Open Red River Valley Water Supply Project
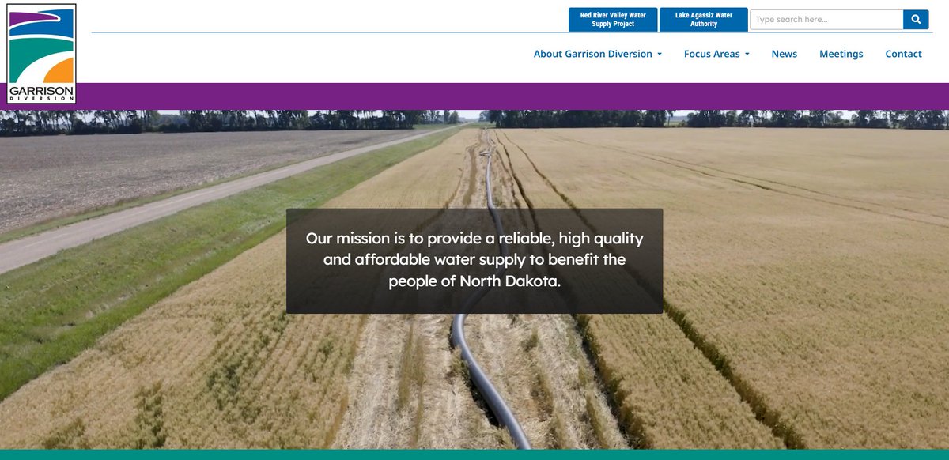The width and height of the screenshot is (949, 460). coord(613,20)
